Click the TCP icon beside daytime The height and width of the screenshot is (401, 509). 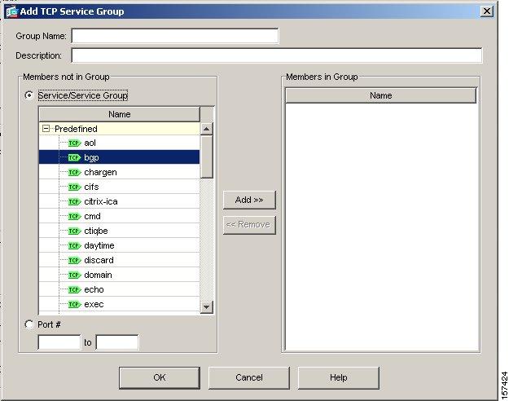[x=75, y=245]
